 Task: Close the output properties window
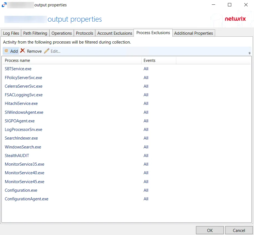click(246, 5)
